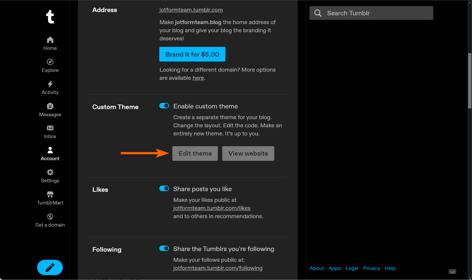Click Brand it for $5.00 button
Image resolution: width=472 pixels, height=280 pixels.
point(192,54)
